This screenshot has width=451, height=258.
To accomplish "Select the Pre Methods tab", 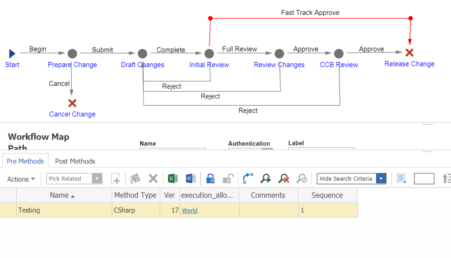I will (x=25, y=161).
